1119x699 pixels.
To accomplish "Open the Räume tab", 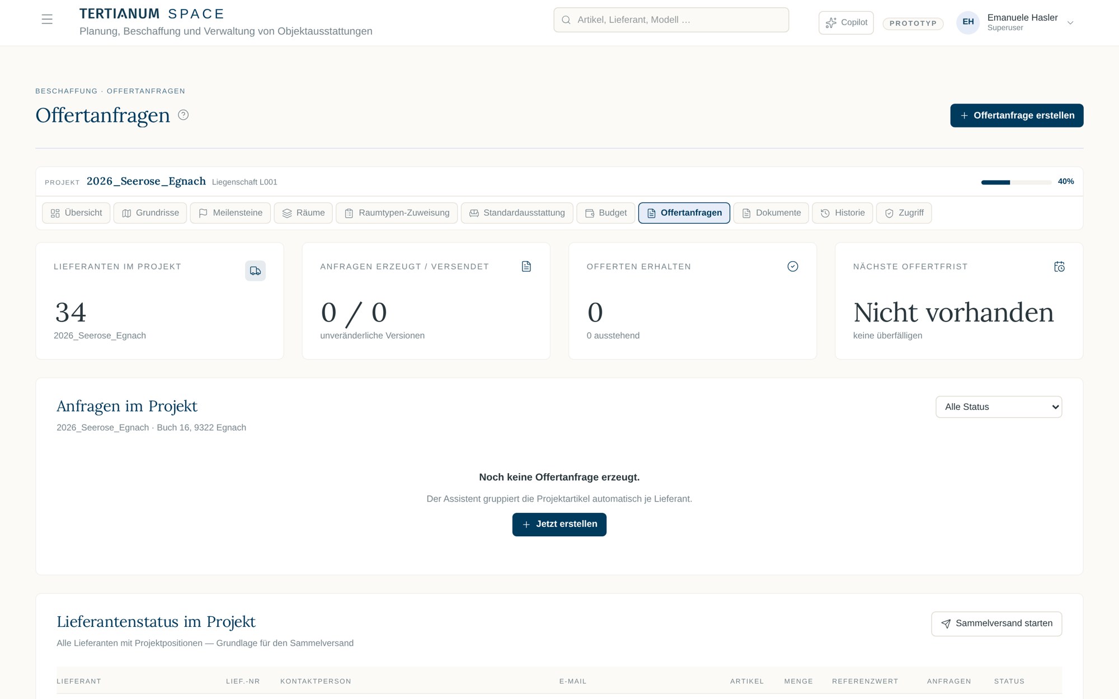I will coord(303,213).
